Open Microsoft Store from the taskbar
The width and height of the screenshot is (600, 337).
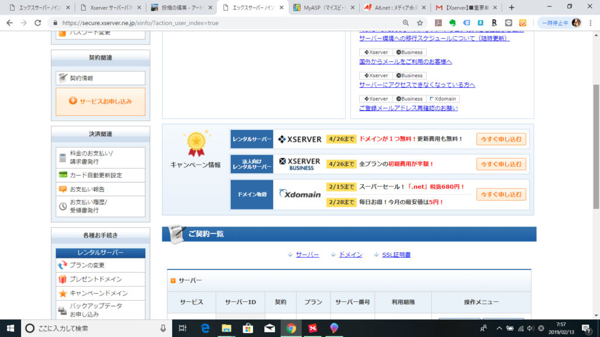click(248, 328)
